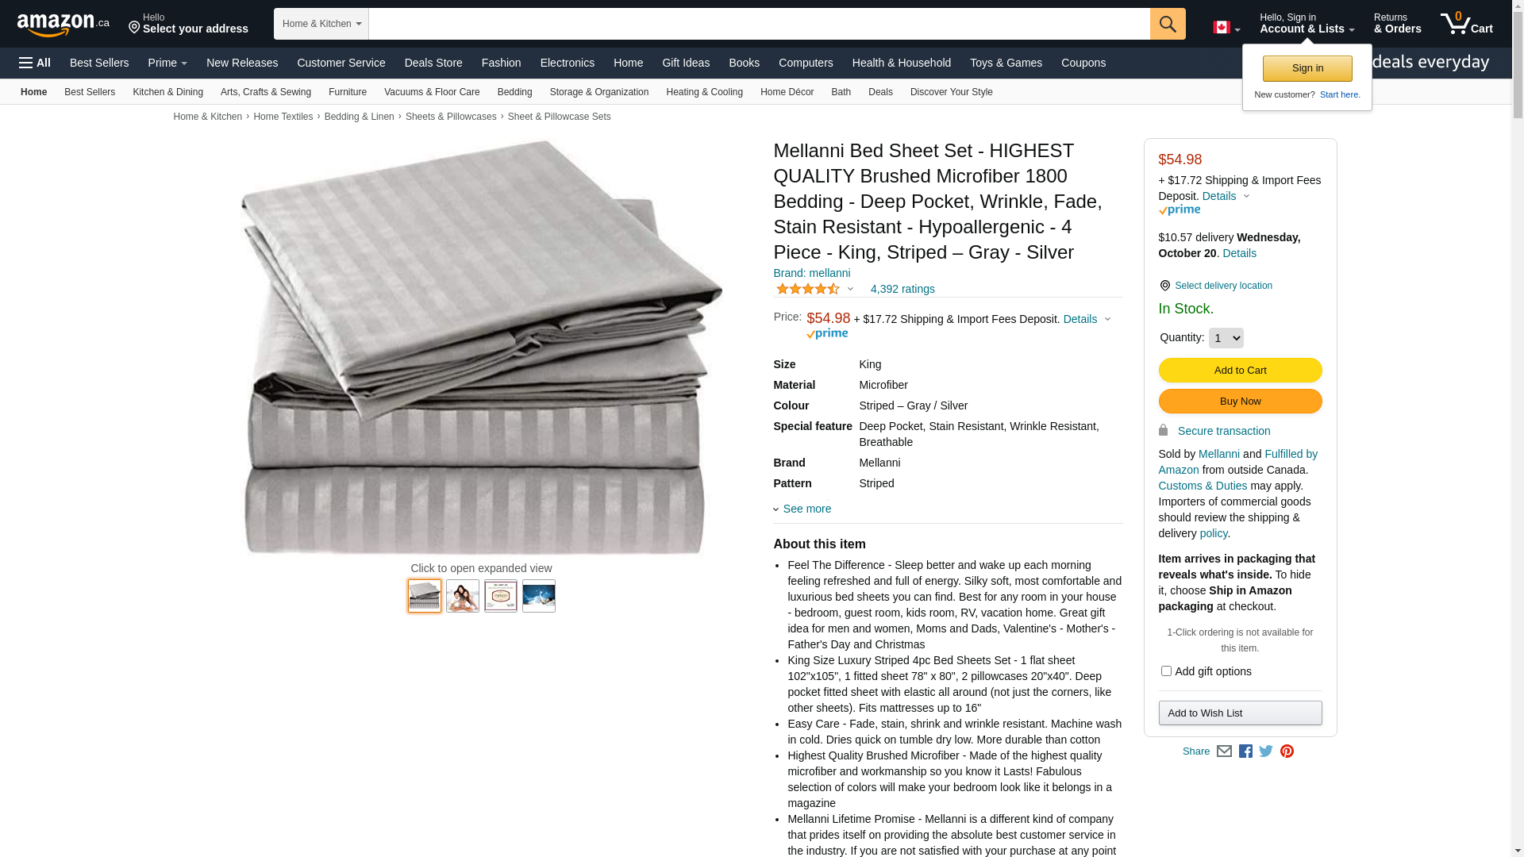Share product on Pinterest
Viewport: 1524px width, 857px height.
[1287, 751]
